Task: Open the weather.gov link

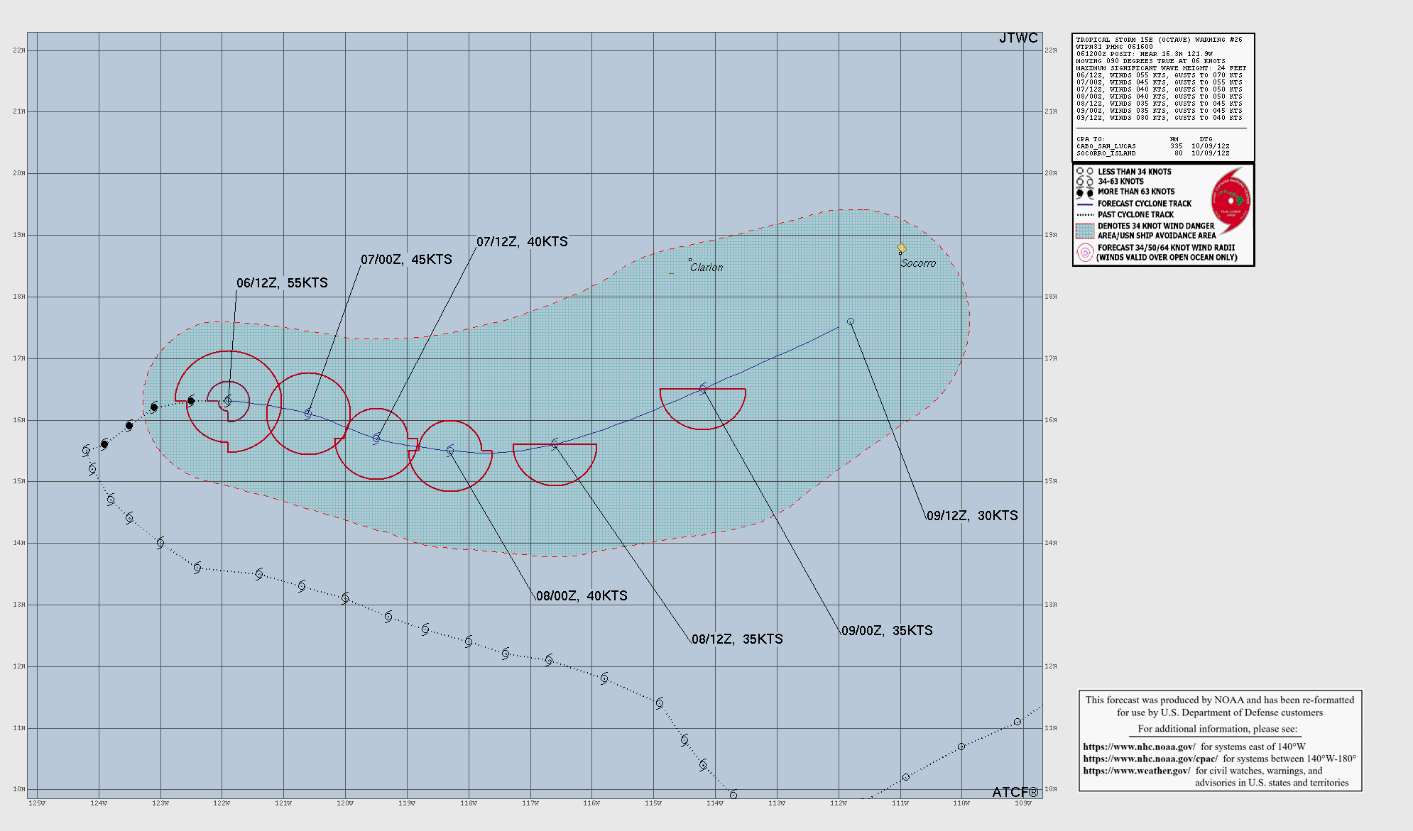Action: point(1136,771)
